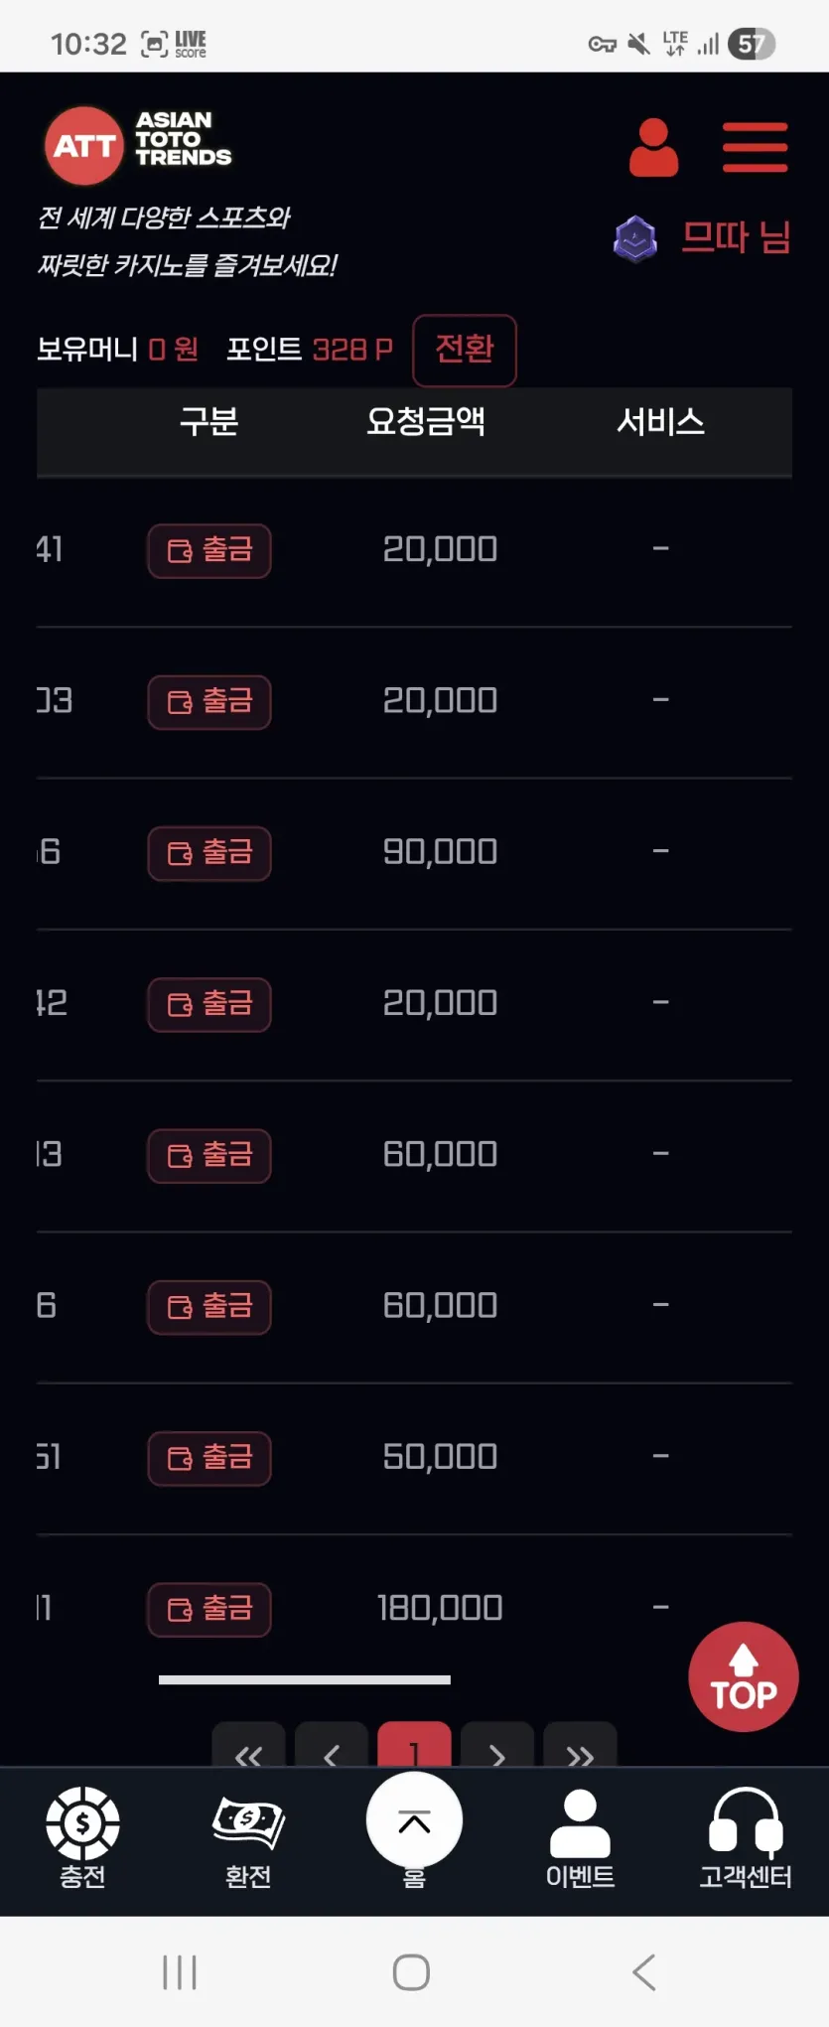Click the red TOP scroll button
The image size is (829, 2027).
[744, 1676]
